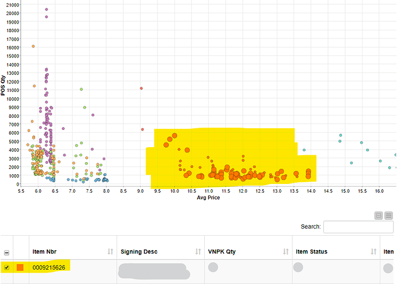
Task: Click sort arrows in VNPK Qty header
Action: [285, 251]
